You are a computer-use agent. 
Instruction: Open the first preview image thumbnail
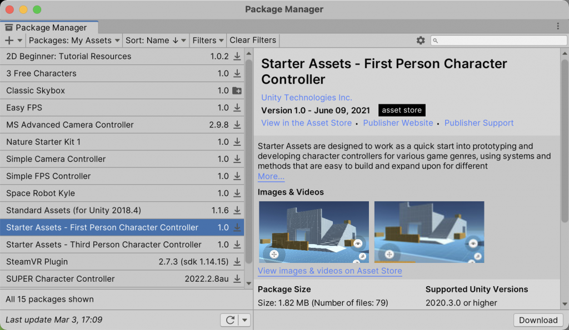[x=314, y=232]
